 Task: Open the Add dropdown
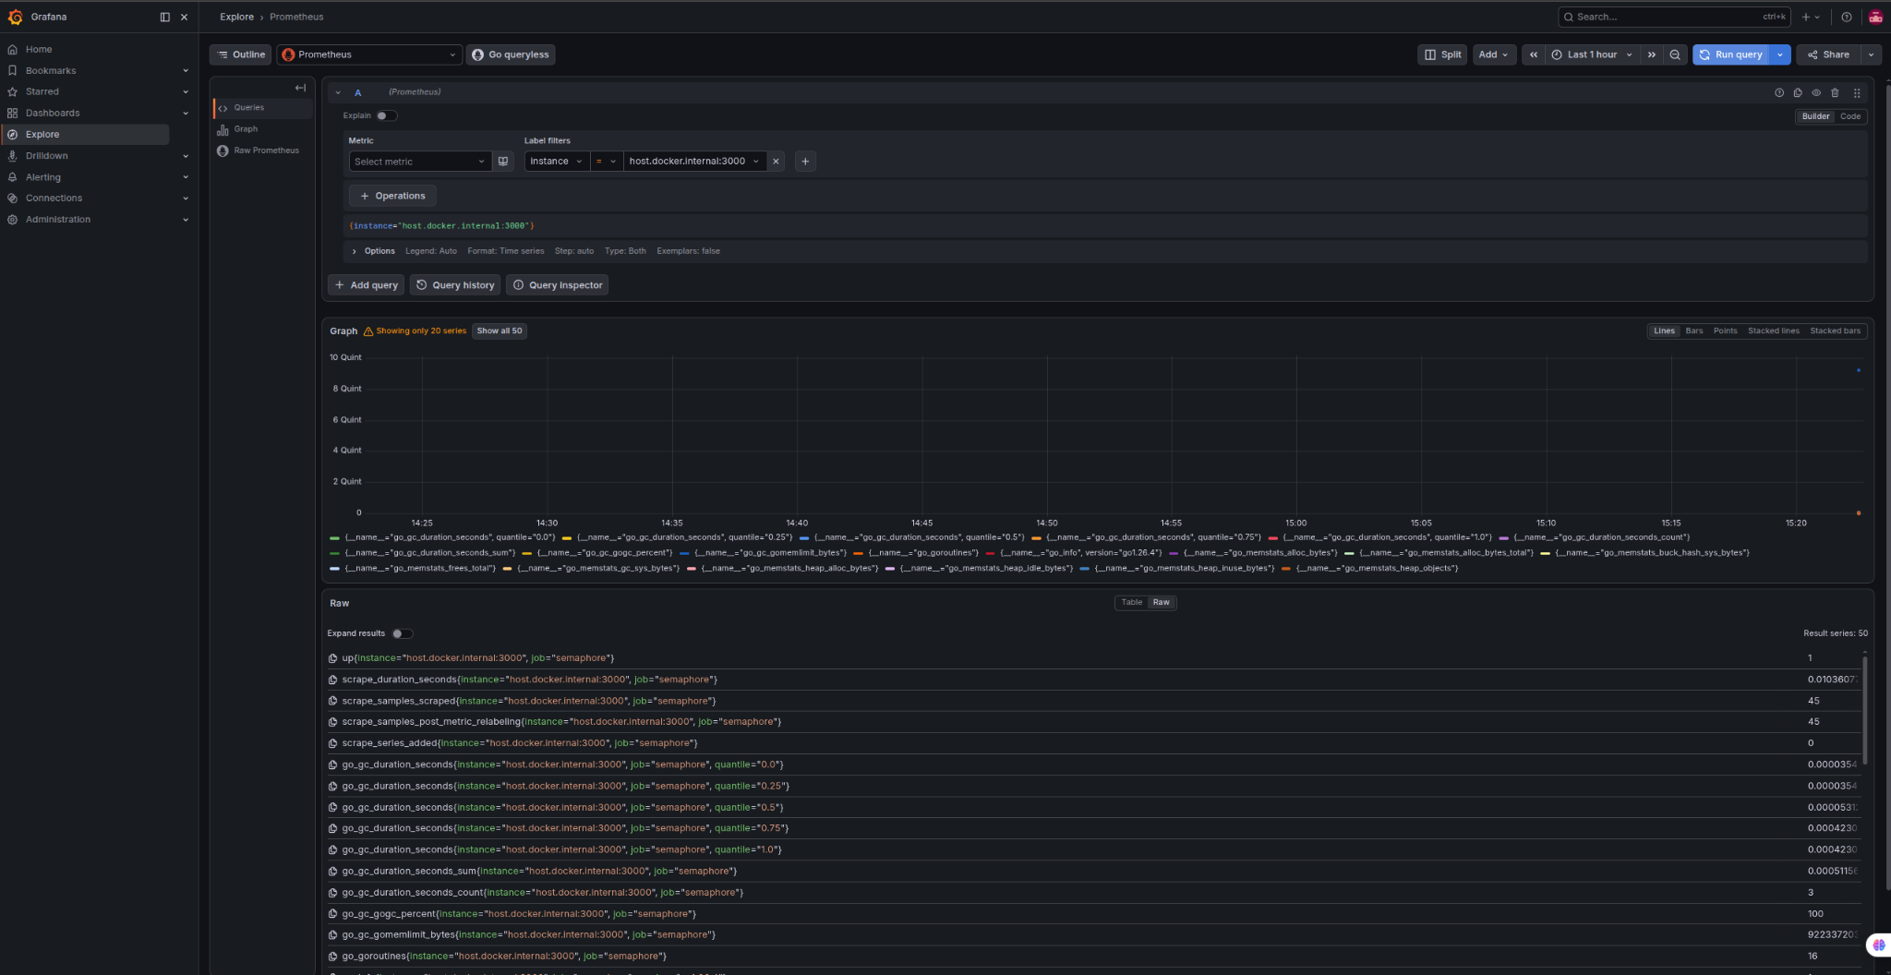click(x=1493, y=54)
